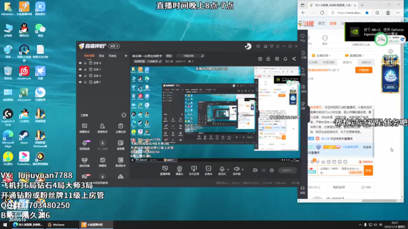The width and height of the screenshot is (408, 229).
Task: Toggle visibility eye for 全屏 1 layer
Action: [x=80, y=82]
